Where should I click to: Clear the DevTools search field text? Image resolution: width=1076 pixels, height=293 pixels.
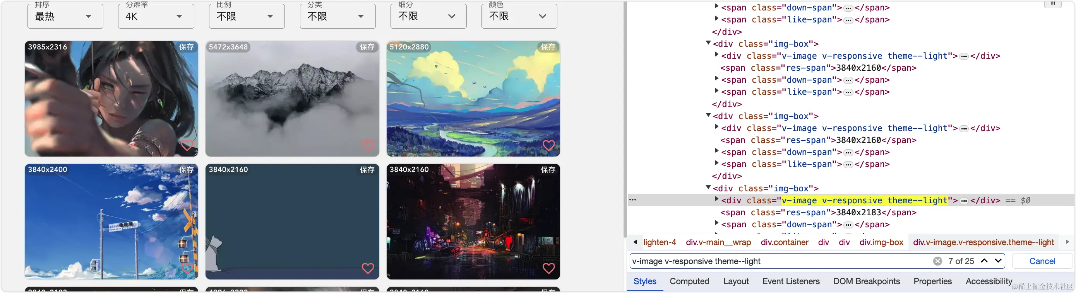point(937,261)
